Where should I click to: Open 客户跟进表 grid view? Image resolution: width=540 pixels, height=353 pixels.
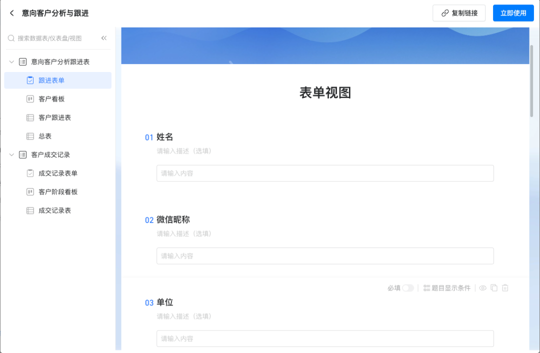click(54, 117)
